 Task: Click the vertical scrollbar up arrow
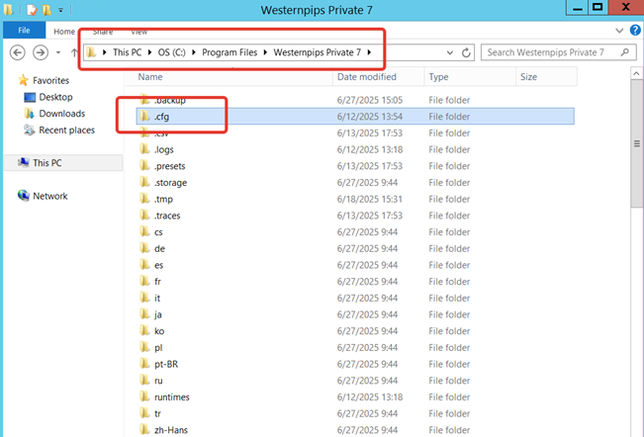636,73
